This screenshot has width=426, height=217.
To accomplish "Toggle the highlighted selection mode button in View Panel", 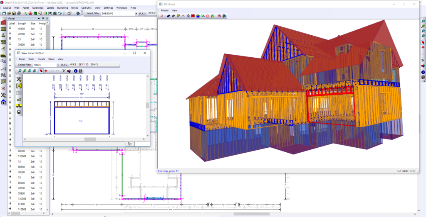I will [41, 71].
